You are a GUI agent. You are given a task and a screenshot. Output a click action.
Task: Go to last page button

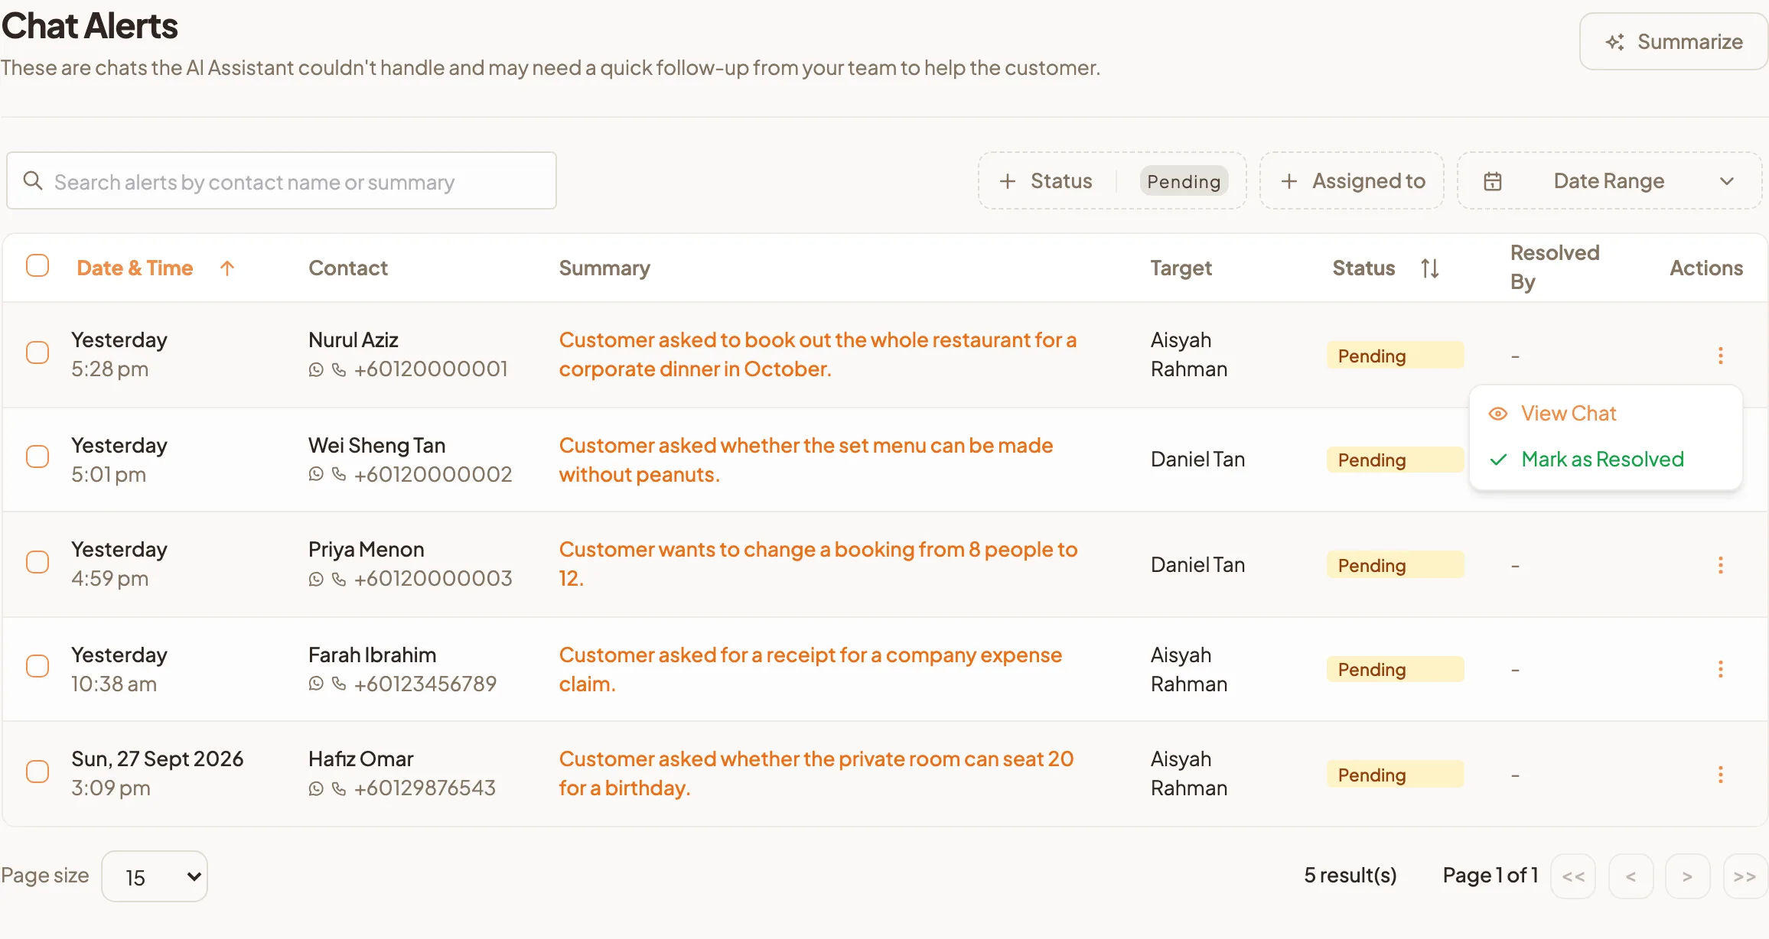click(1745, 876)
